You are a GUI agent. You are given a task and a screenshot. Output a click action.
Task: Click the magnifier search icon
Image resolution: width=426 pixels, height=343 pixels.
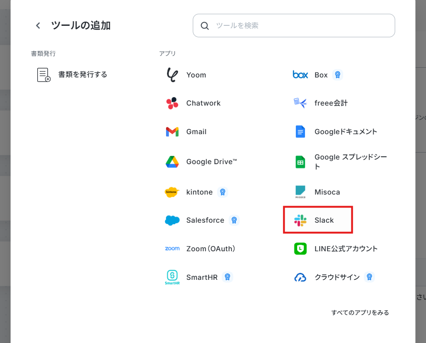pyautogui.click(x=205, y=26)
